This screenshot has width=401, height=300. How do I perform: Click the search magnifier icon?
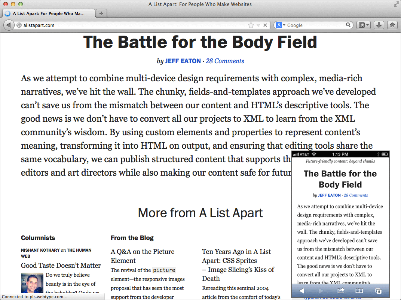point(348,25)
